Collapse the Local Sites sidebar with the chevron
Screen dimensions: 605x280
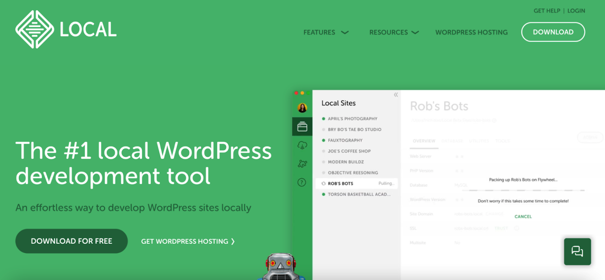pos(395,95)
